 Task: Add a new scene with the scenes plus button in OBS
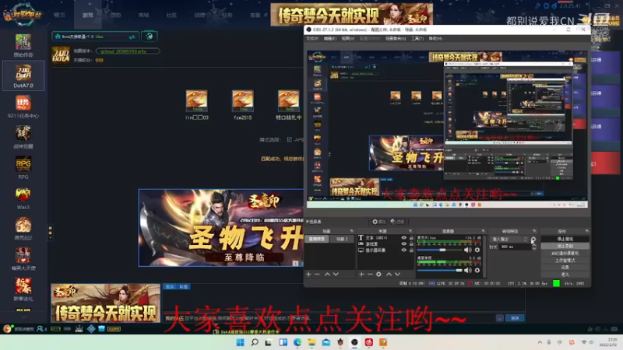[308, 275]
